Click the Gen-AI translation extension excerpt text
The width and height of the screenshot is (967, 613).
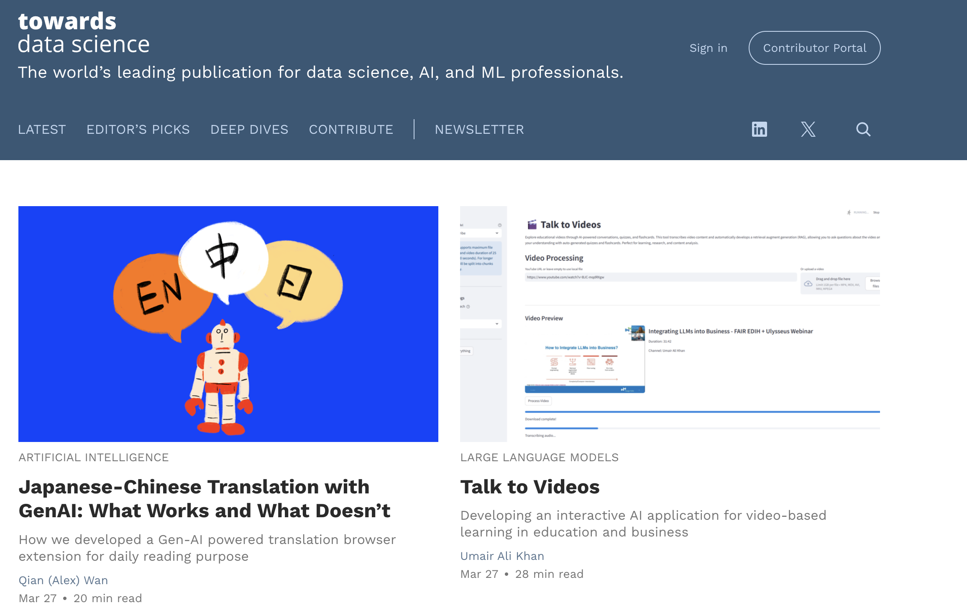[x=207, y=548]
